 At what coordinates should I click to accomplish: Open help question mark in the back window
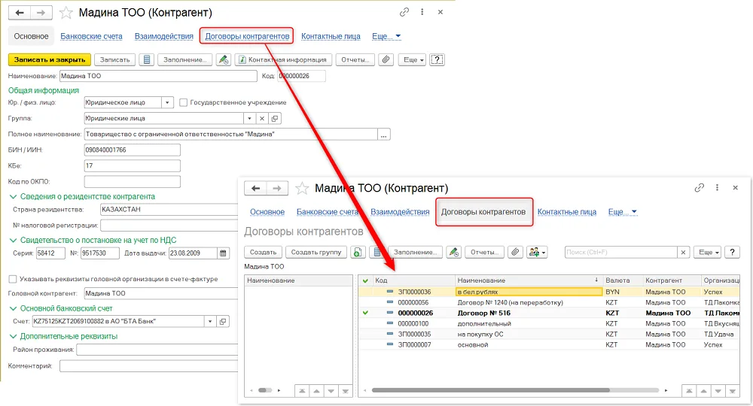click(x=437, y=60)
